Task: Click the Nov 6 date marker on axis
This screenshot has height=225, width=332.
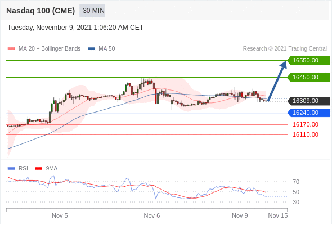Action: 152,215
